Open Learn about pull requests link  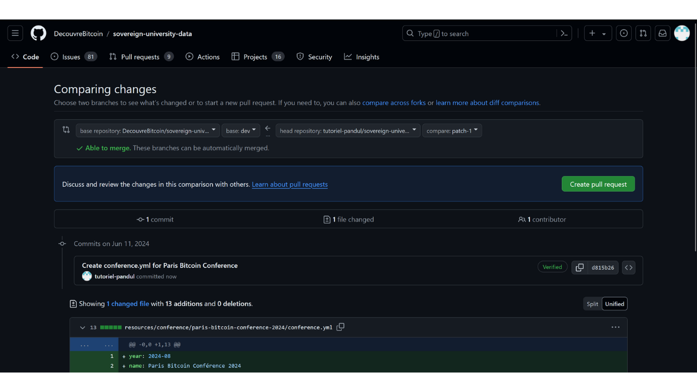click(290, 185)
